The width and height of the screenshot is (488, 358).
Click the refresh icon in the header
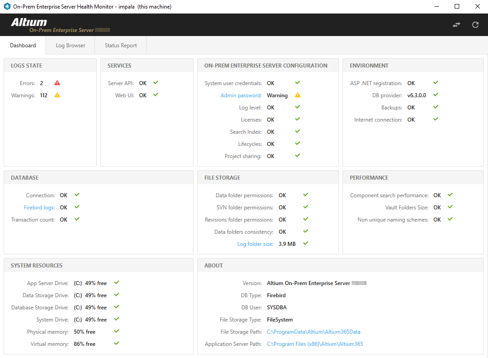[x=475, y=25]
